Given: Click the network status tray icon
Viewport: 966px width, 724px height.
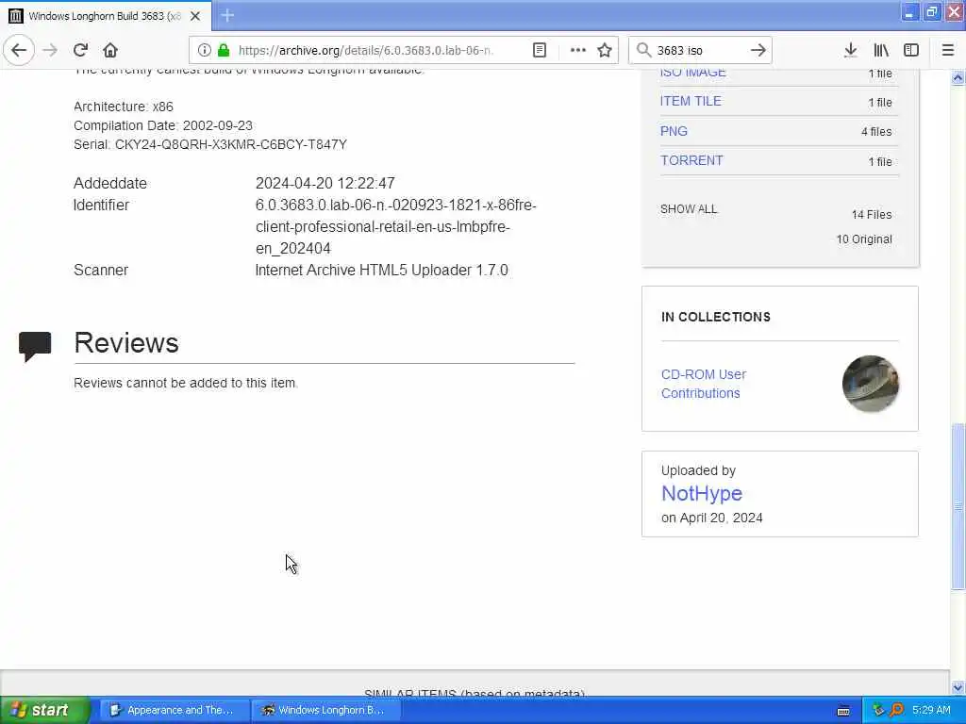Looking at the screenshot, I should tap(878, 711).
